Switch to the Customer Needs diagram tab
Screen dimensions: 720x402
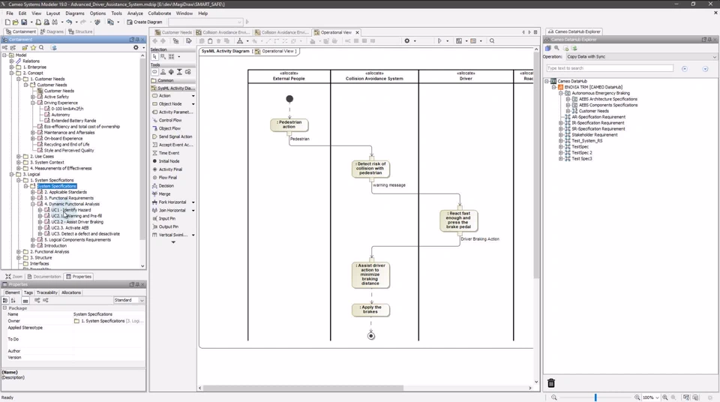click(x=173, y=32)
